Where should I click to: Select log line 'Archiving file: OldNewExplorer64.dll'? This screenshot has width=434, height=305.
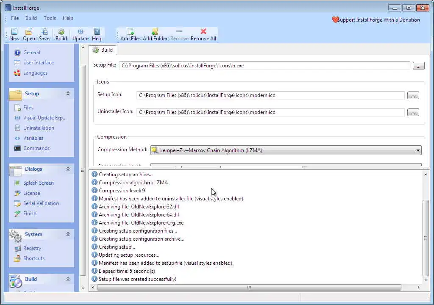point(135,214)
